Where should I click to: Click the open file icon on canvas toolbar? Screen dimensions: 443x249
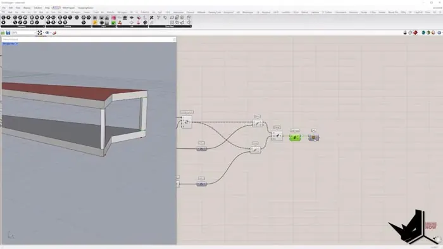(x=3, y=33)
